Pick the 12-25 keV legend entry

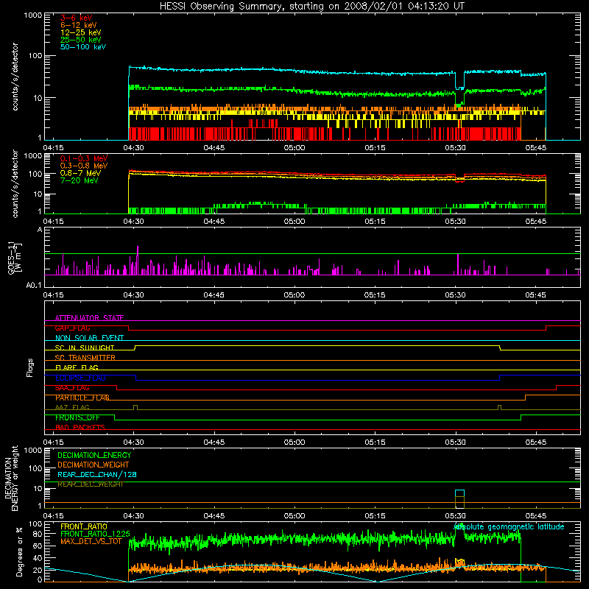tap(81, 32)
